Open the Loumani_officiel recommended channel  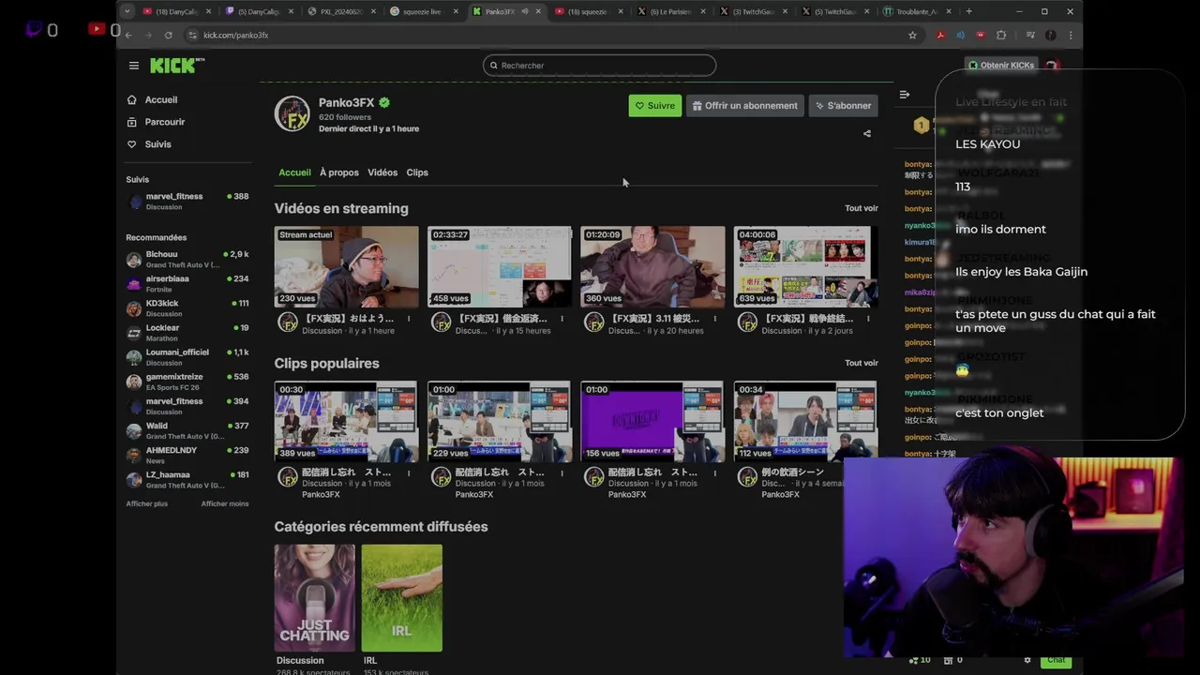pos(187,357)
